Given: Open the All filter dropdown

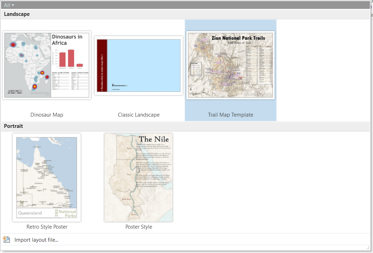Looking at the screenshot, I should click(x=8, y=5).
